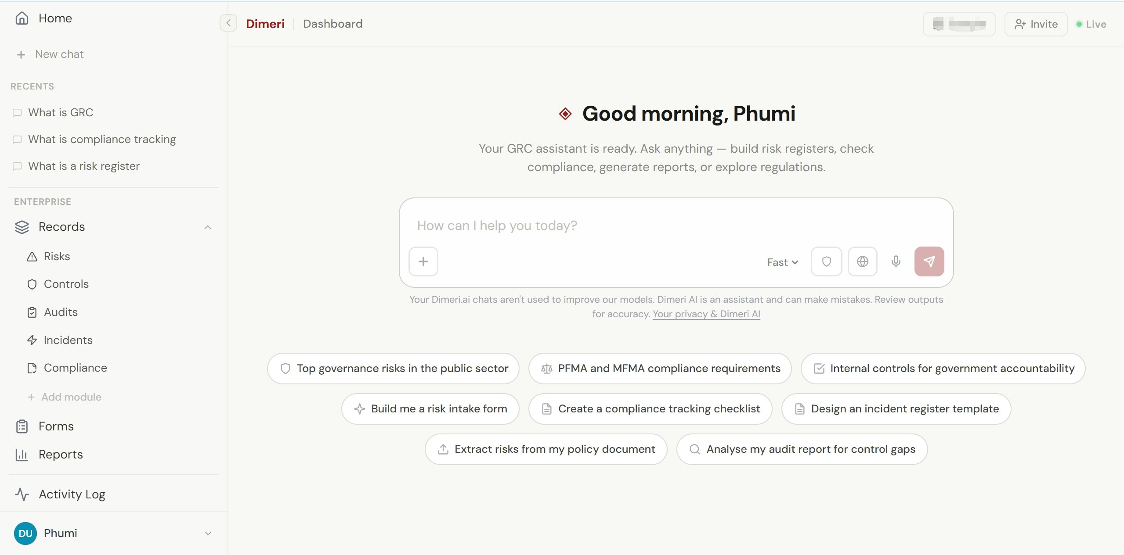Open the Compliance module

pyautogui.click(x=75, y=368)
